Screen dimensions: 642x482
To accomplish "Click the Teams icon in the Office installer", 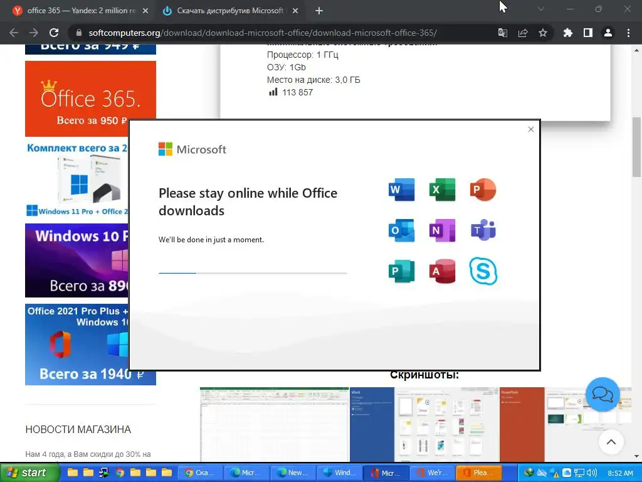I will tap(483, 230).
